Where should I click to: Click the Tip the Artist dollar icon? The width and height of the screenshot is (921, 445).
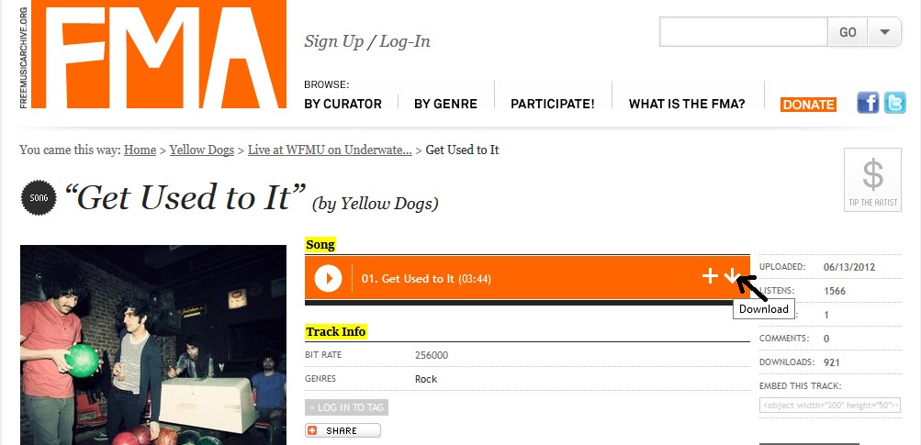[873, 180]
